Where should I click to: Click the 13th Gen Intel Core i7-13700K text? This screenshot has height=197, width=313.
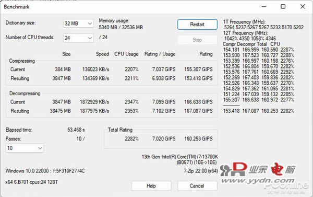pos(179,157)
